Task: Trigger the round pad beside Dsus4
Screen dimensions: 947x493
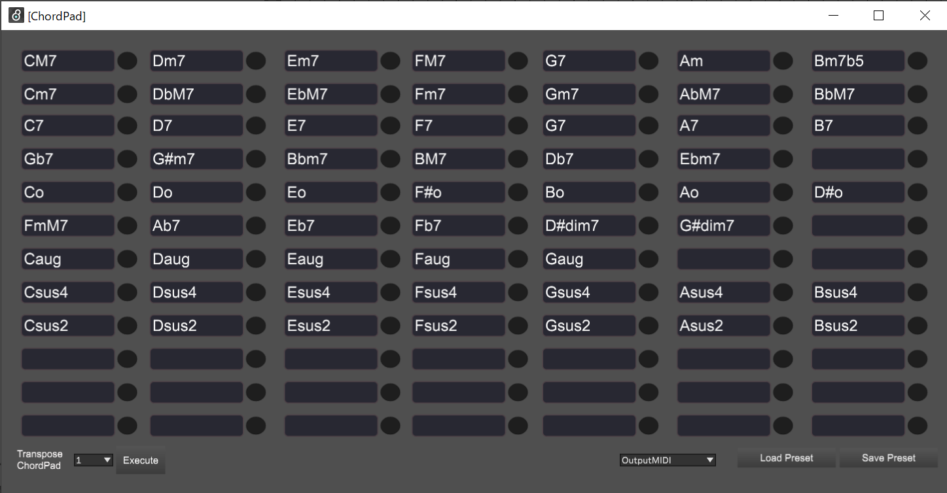Action: pos(256,292)
